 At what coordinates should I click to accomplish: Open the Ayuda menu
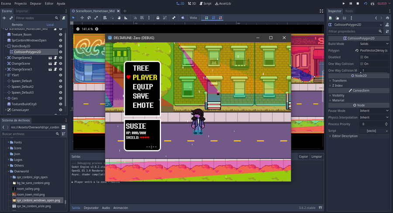coord(61,3)
